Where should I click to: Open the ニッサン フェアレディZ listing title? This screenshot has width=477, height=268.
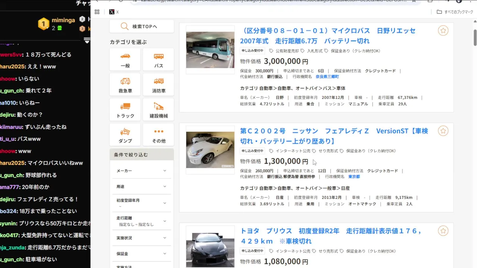(x=334, y=136)
